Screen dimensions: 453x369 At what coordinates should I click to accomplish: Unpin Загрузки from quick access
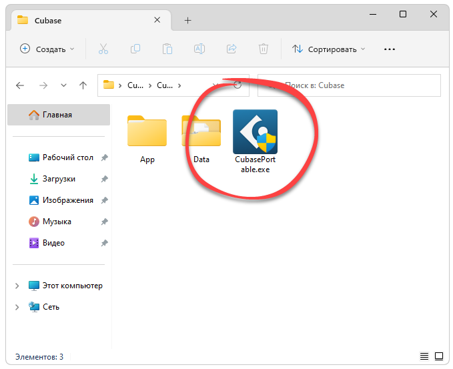click(104, 179)
